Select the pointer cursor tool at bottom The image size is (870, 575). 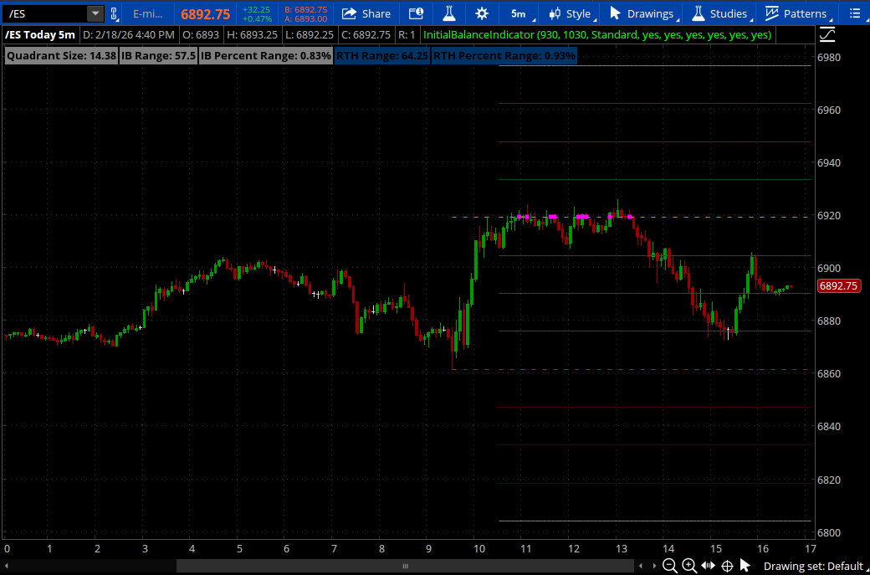point(745,566)
